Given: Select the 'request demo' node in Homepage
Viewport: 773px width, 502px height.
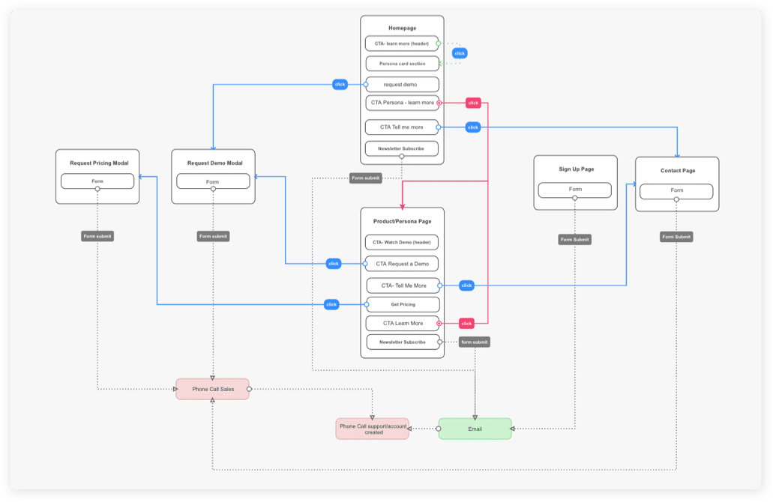Looking at the screenshot, I should tap(401, 84).
